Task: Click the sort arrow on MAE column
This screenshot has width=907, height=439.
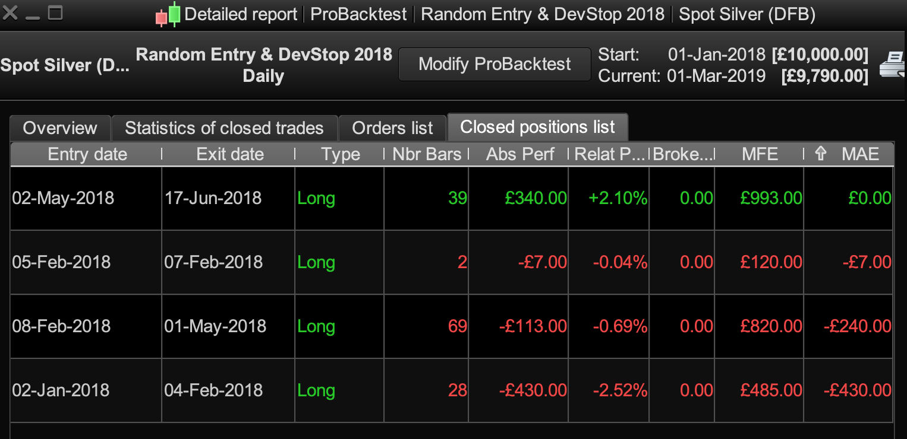Action: click(x=821, y=154)
